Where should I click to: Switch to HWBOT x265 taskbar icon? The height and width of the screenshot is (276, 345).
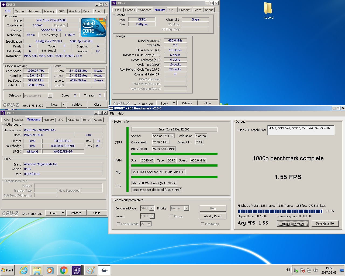point(104,270)
